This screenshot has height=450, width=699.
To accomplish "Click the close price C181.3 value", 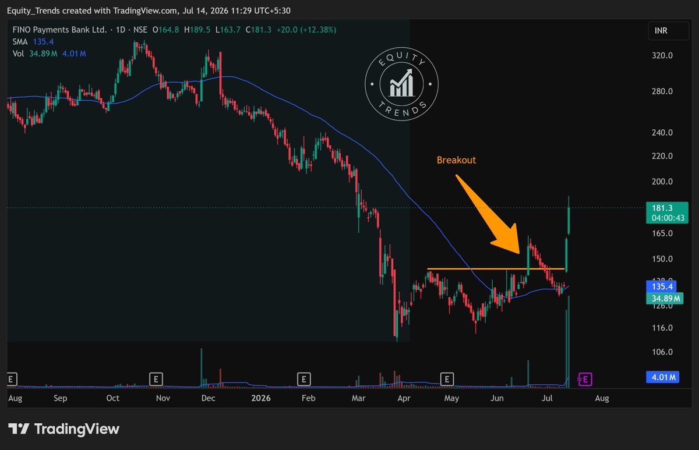I will [259, 30].
